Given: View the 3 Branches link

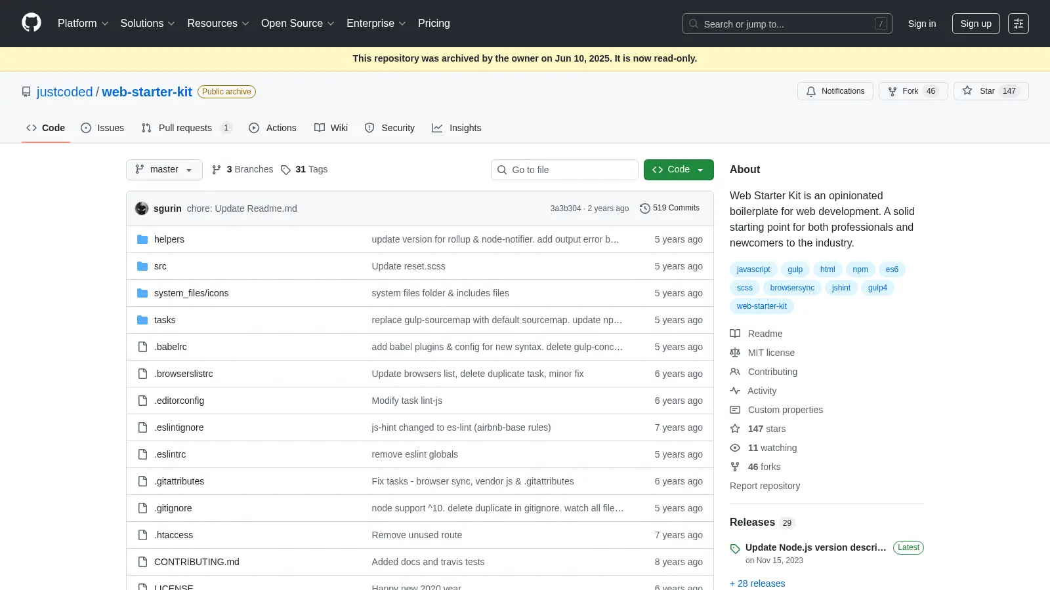Looking at the screenshot, I should click(x=242, y=169).
